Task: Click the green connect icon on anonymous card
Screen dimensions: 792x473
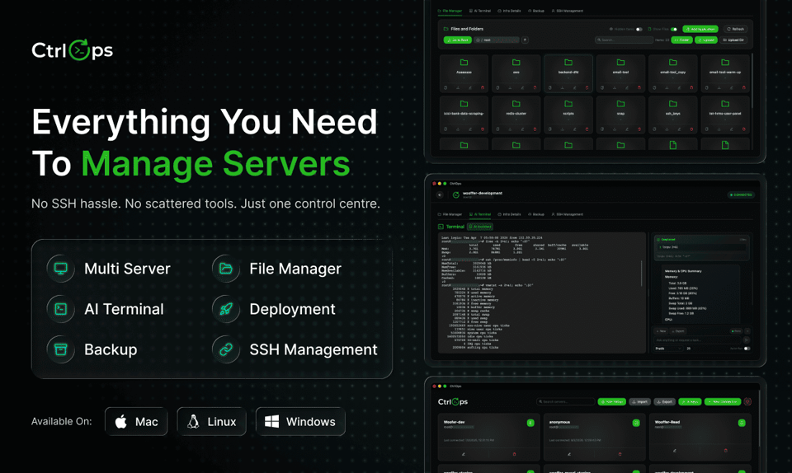Action: click(636, 423)
